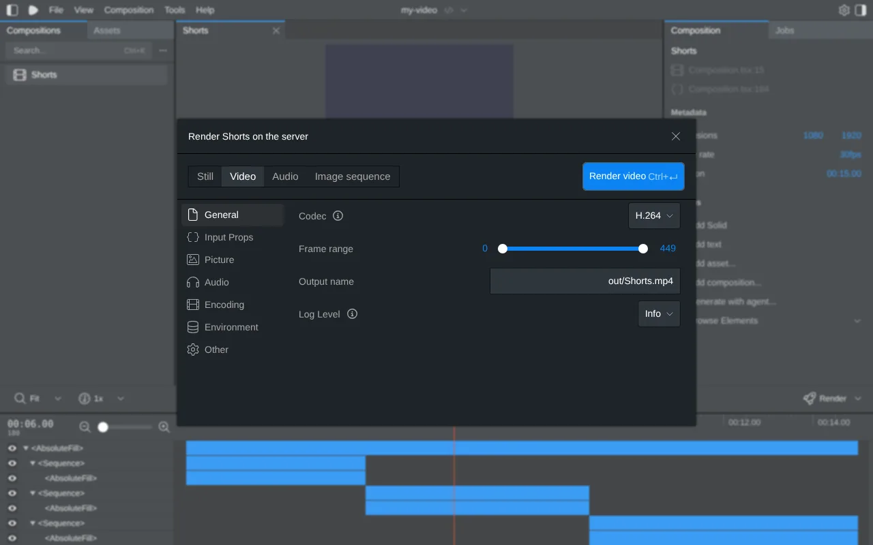The height and width of the screenshot is (545, 873).
Task: Click the Render video button
Action: coord(634,176)
